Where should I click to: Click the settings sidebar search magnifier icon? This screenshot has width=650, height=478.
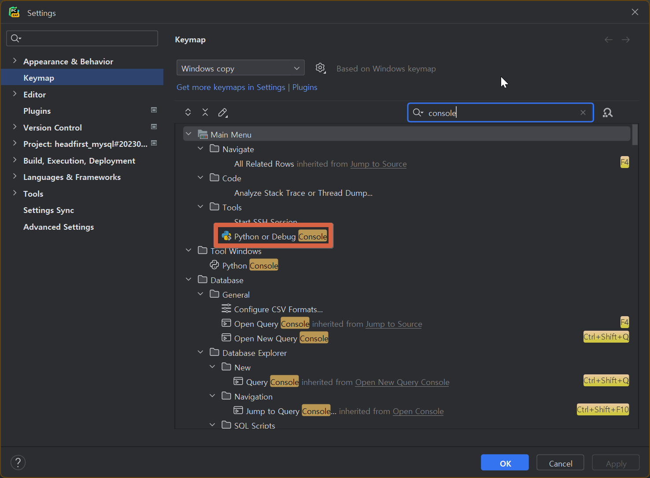click(x=16, y=38)
